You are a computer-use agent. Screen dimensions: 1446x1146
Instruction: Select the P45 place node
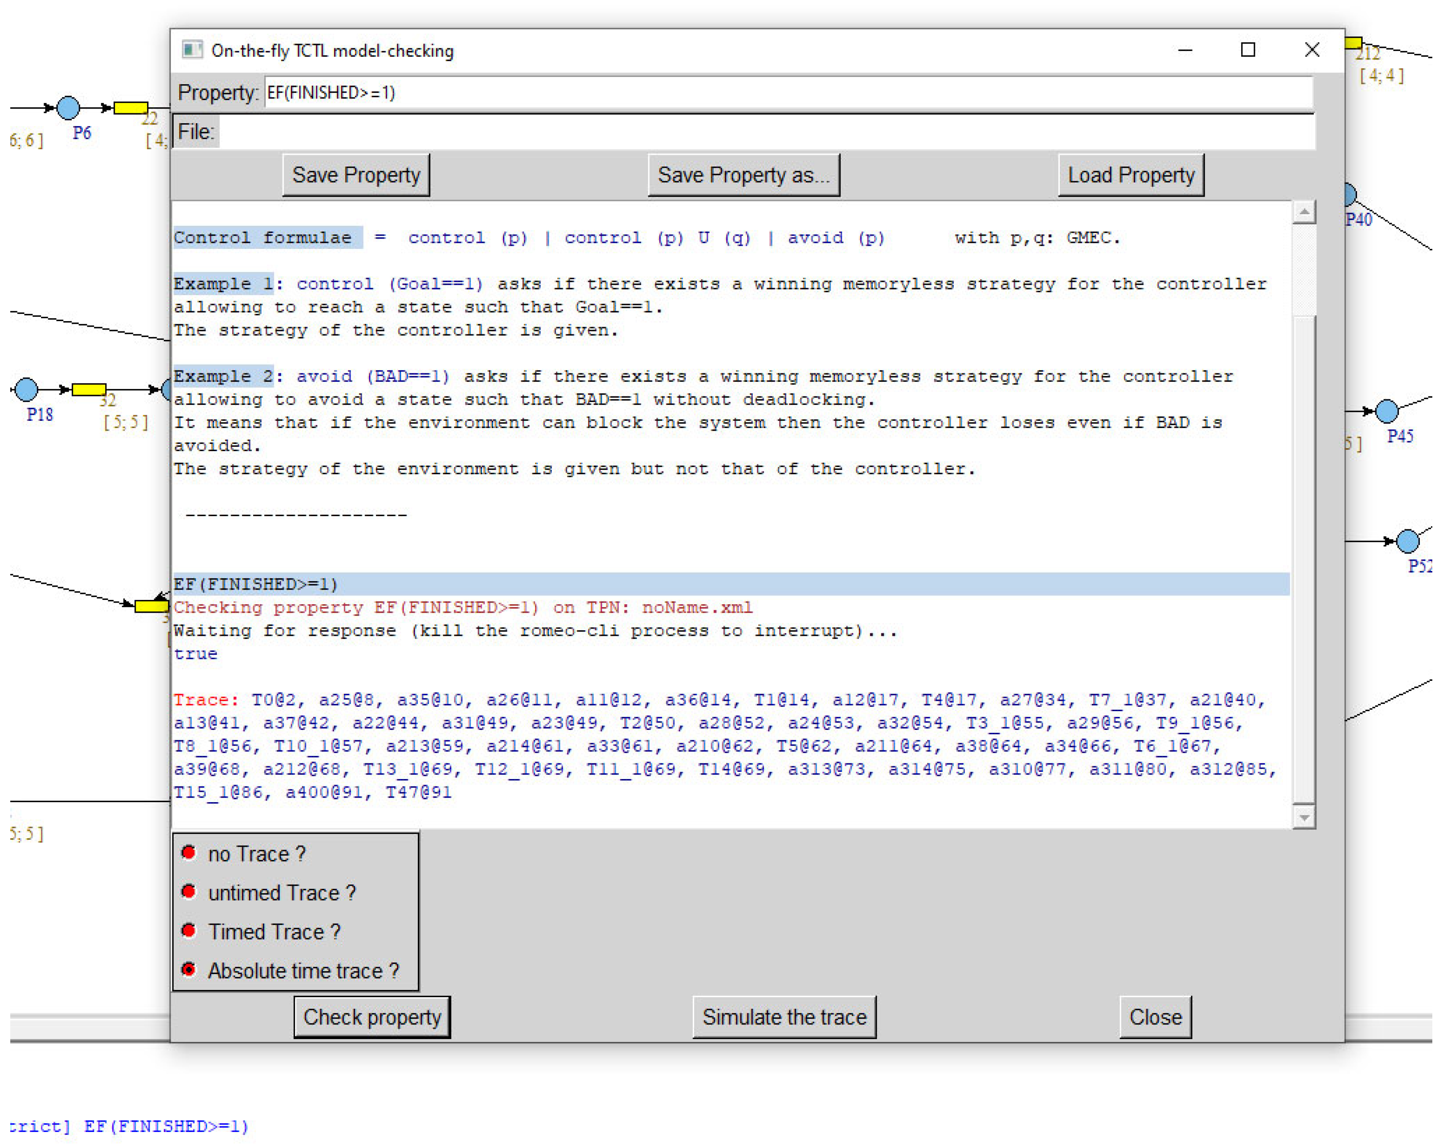coord(1386,411)
